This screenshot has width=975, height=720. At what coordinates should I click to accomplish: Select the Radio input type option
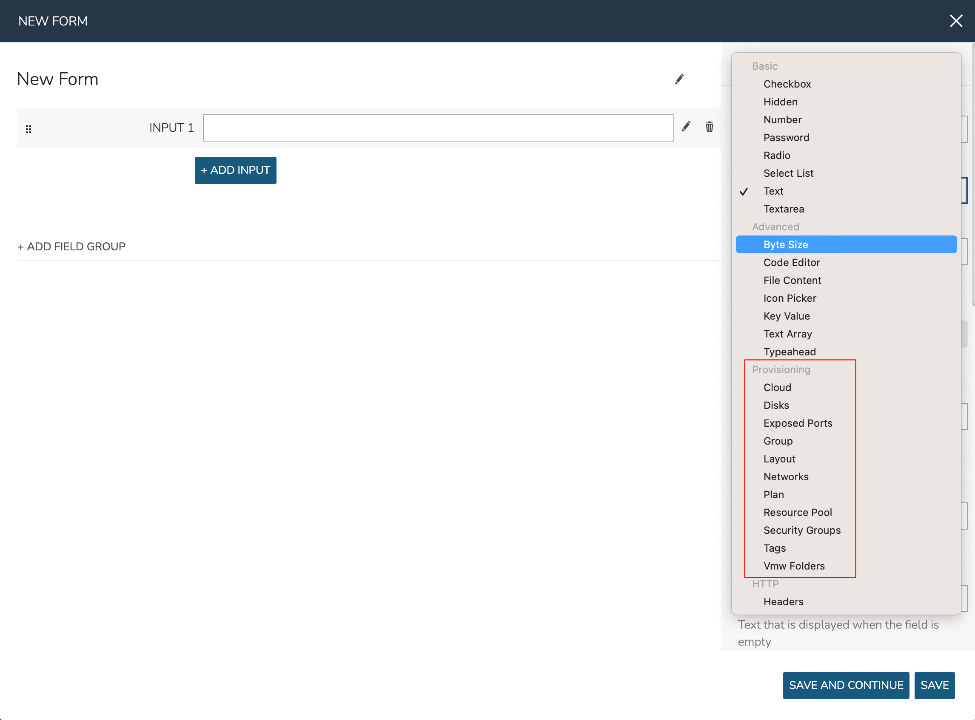click(777, 155)
